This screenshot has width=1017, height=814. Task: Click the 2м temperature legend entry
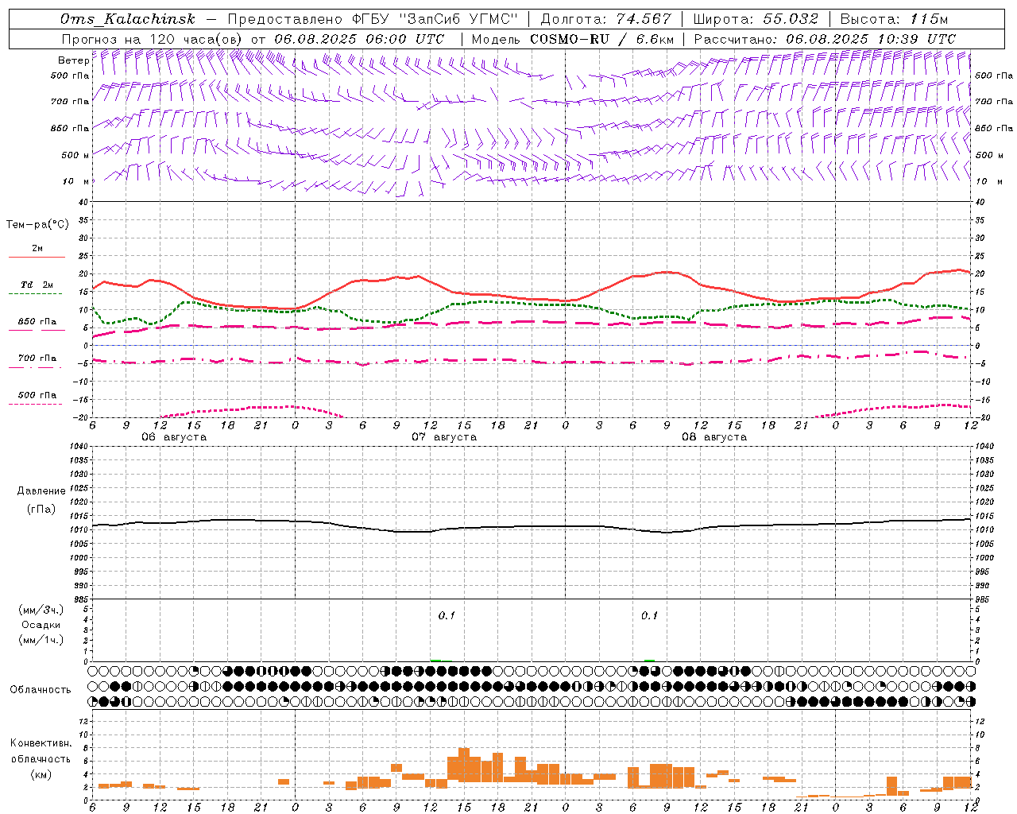pos(37,248)
